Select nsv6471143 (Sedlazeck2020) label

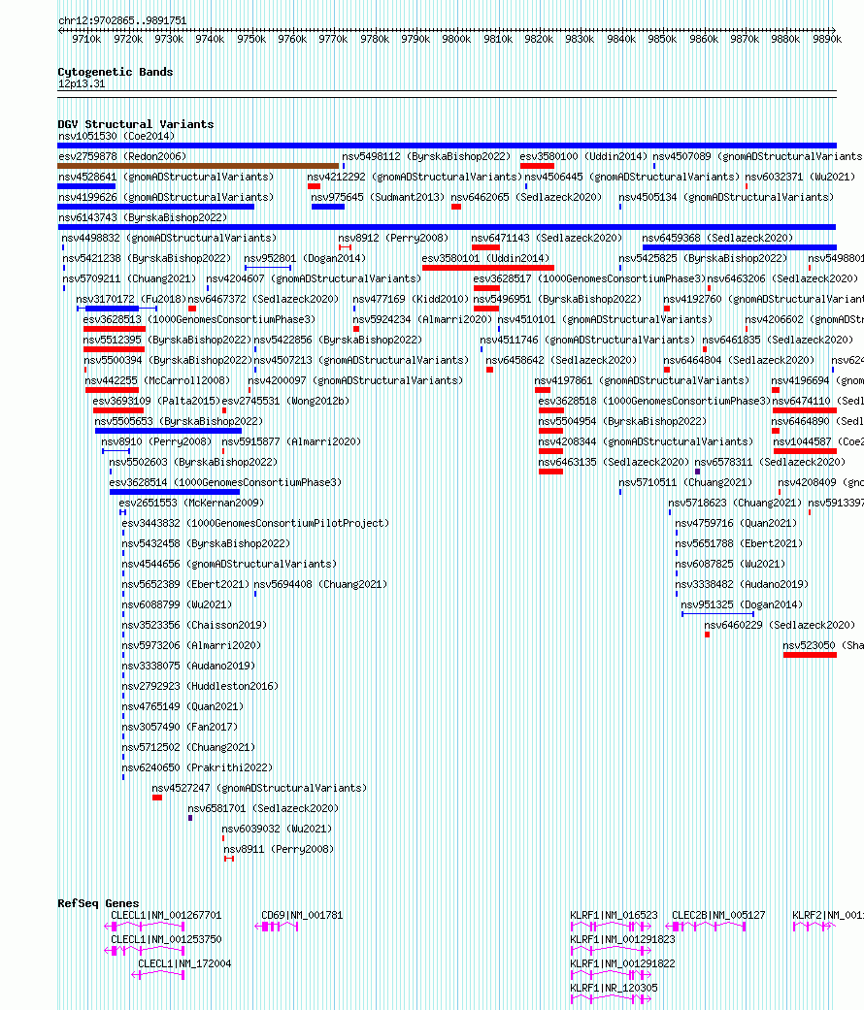click(547, 239)
